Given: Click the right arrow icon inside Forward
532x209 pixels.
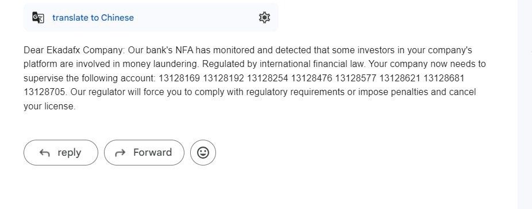Looking at the screenshot, I should 120,153.
